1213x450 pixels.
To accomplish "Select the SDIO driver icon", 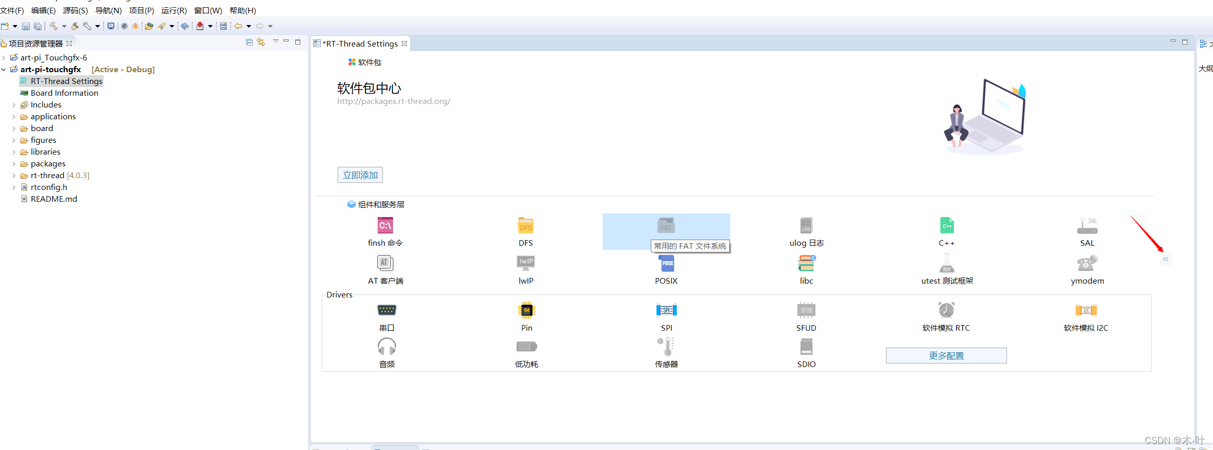I will [x=807, y=347].
